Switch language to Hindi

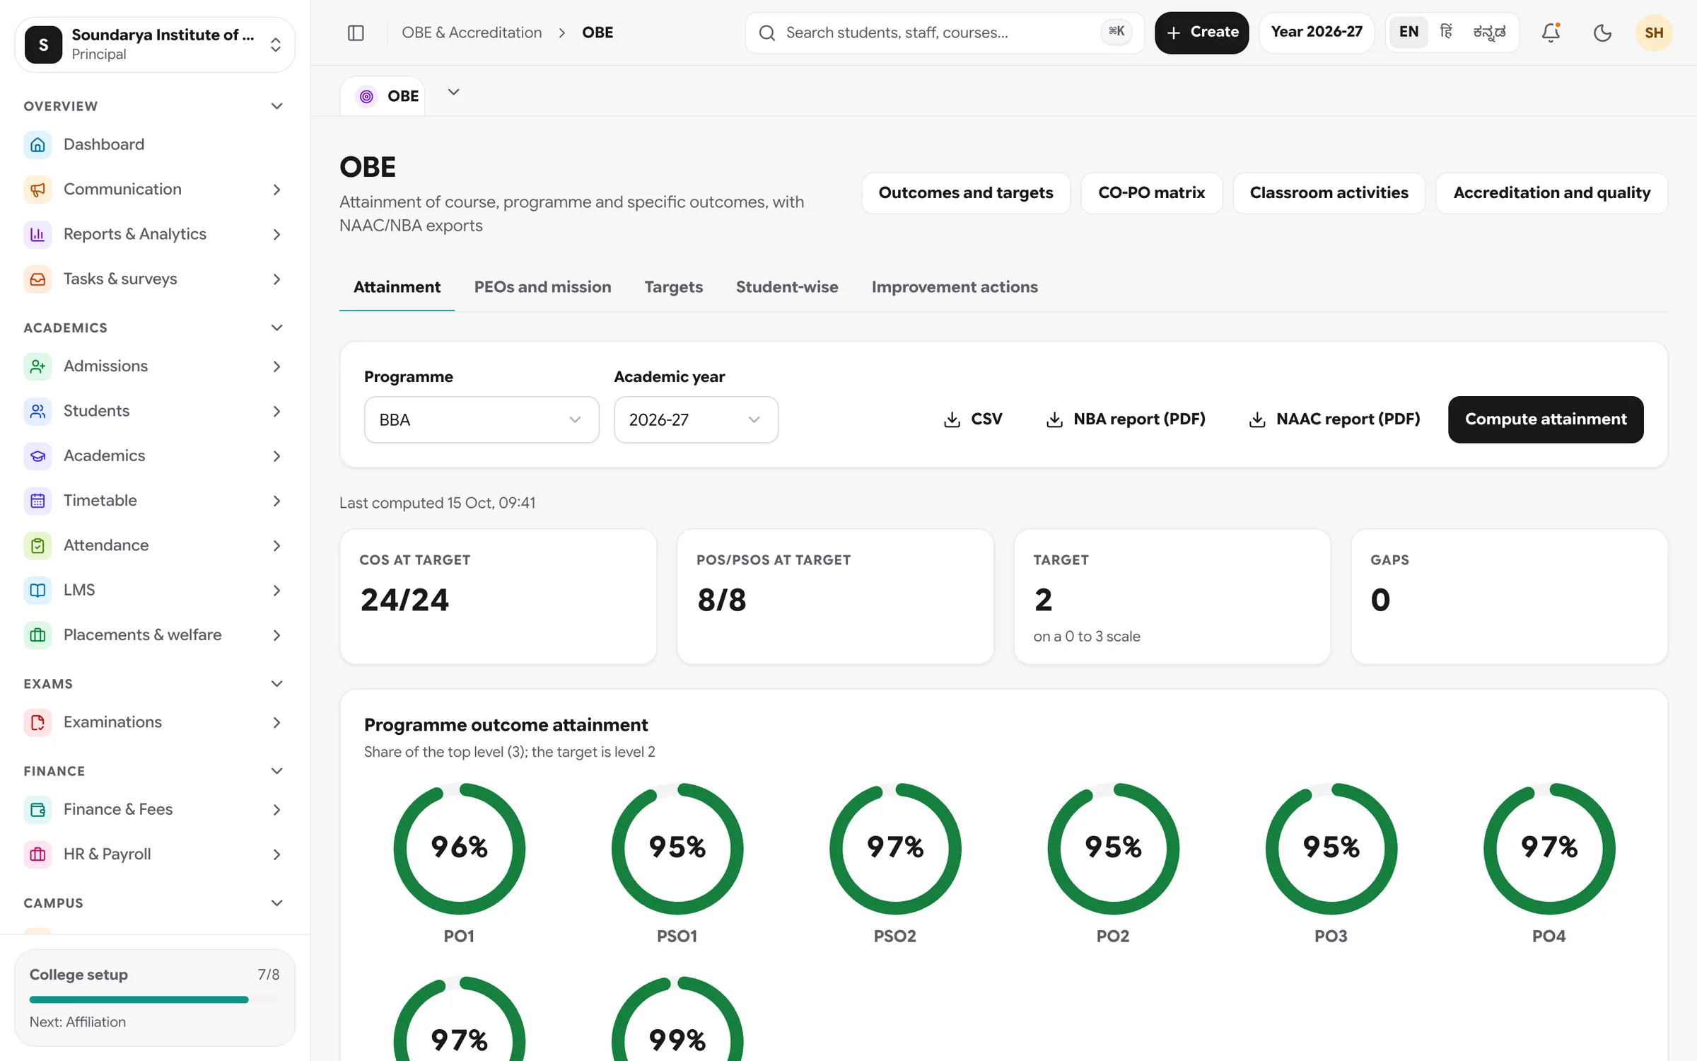(1446, 32)
